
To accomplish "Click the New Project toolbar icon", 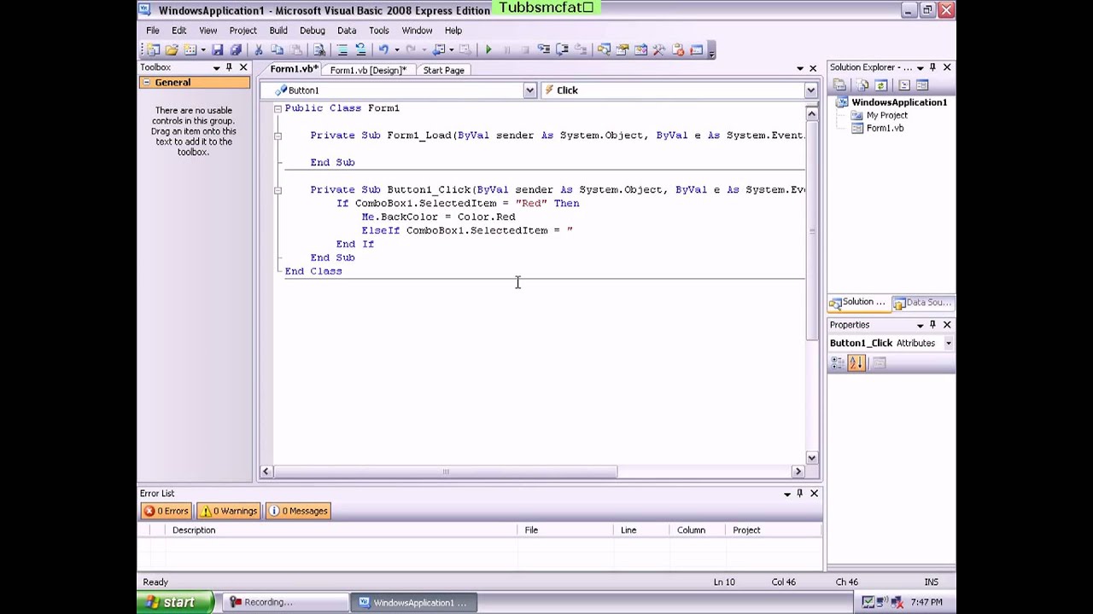I will pyautogui.click(x=154, y=50).
